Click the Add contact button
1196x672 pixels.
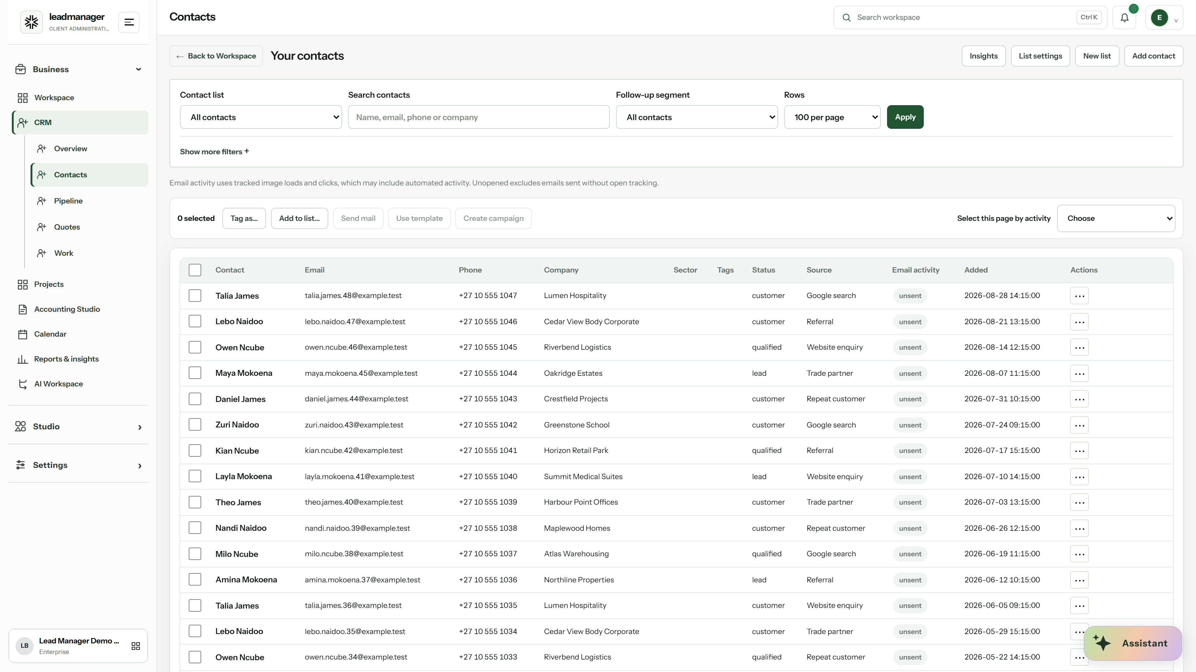tap(1153, 56)
